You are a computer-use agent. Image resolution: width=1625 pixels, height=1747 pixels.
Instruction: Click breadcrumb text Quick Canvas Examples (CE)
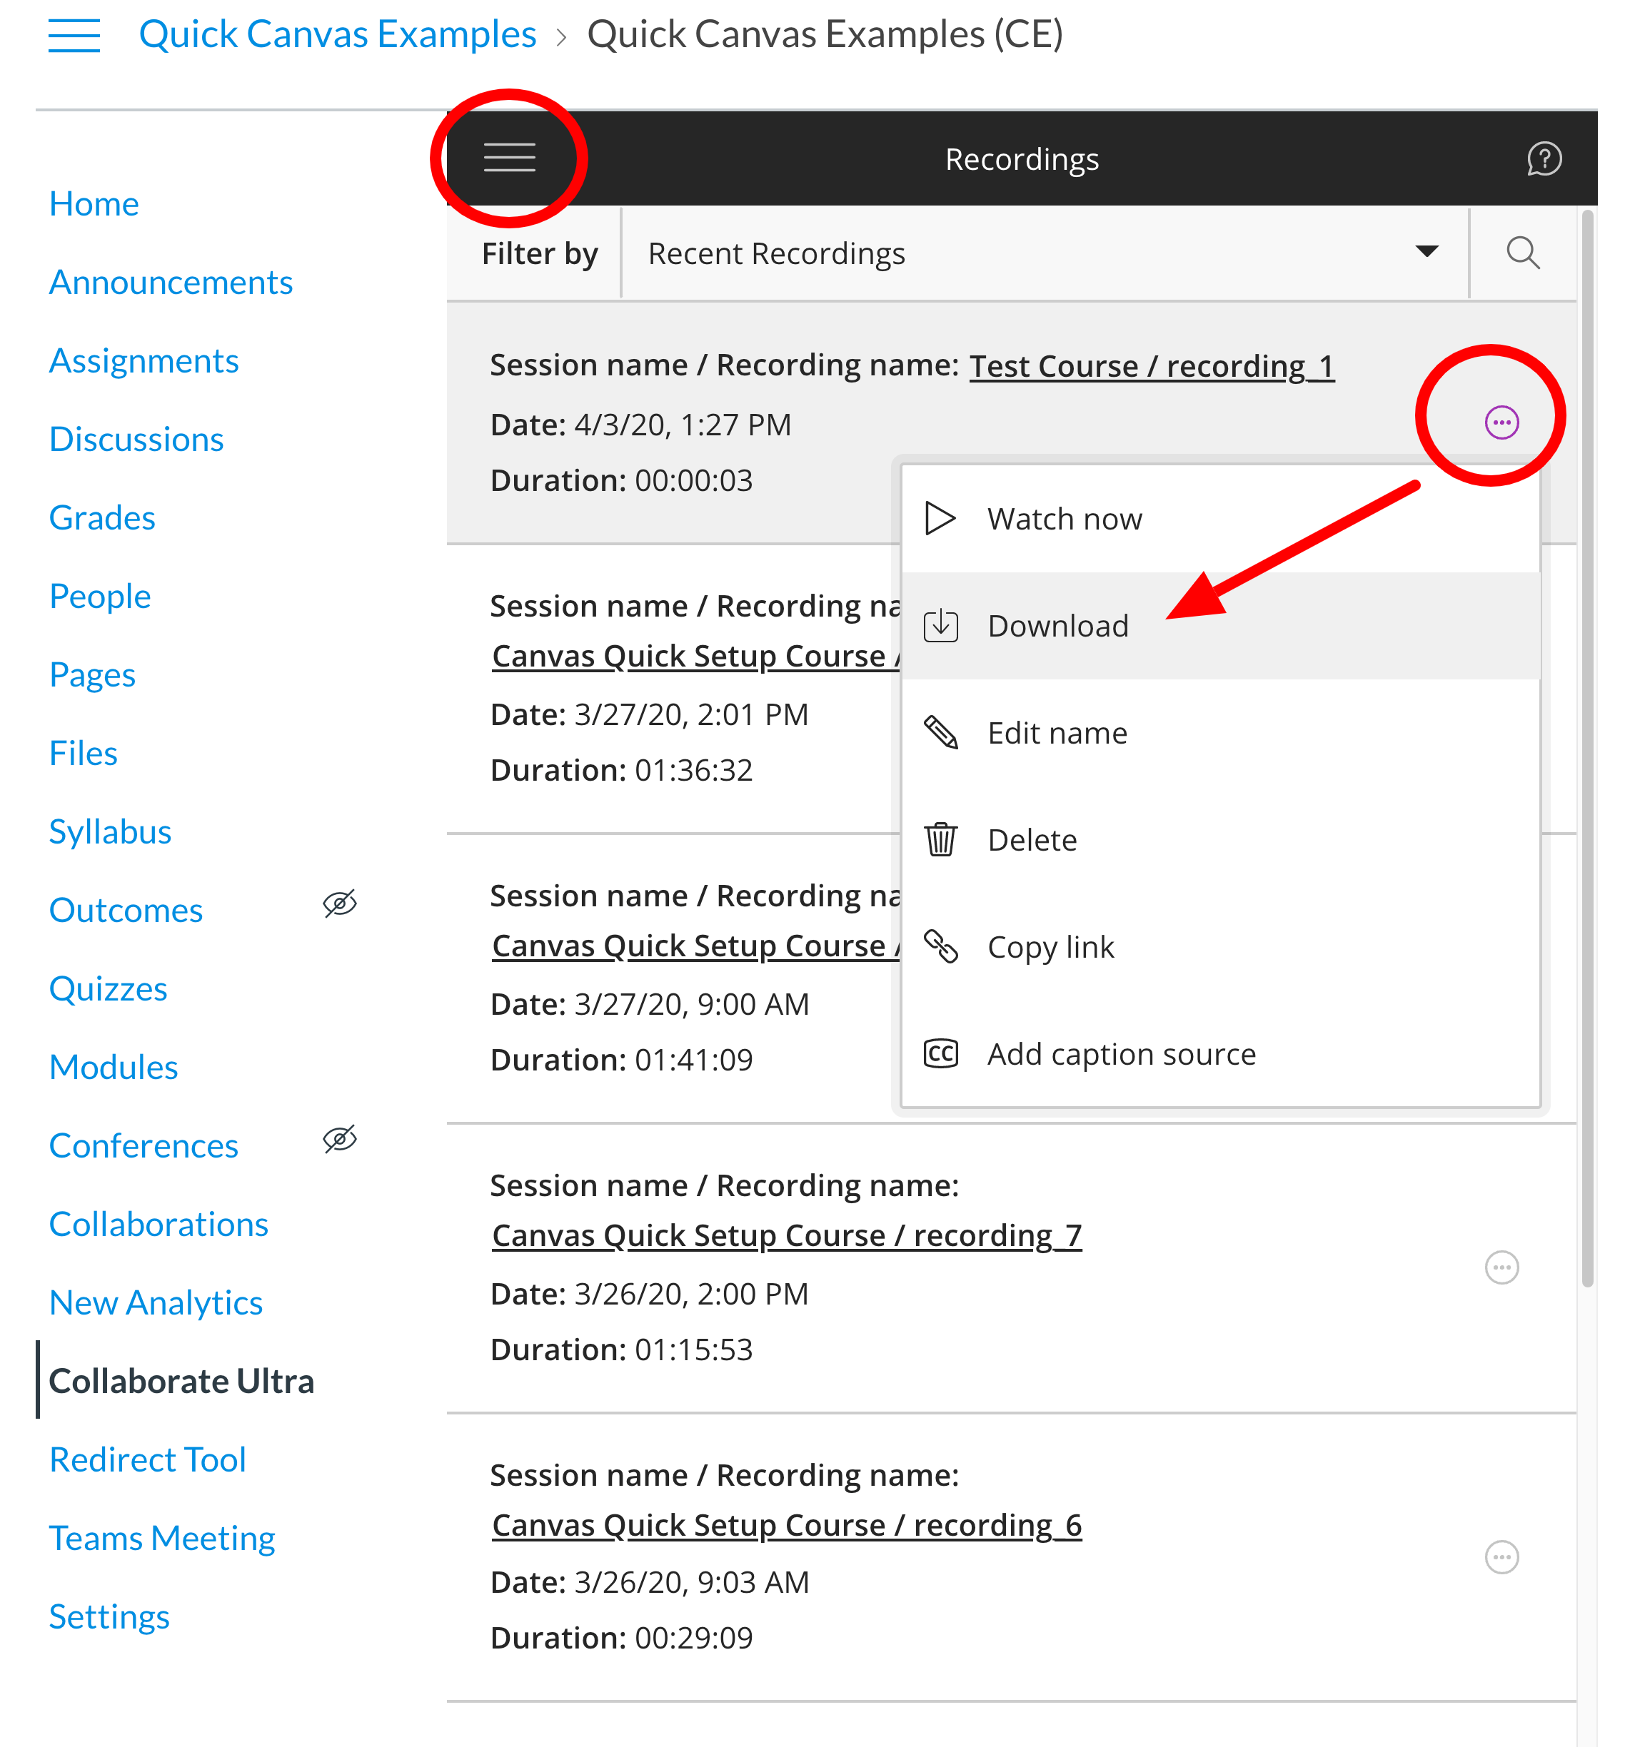[825, 35]
